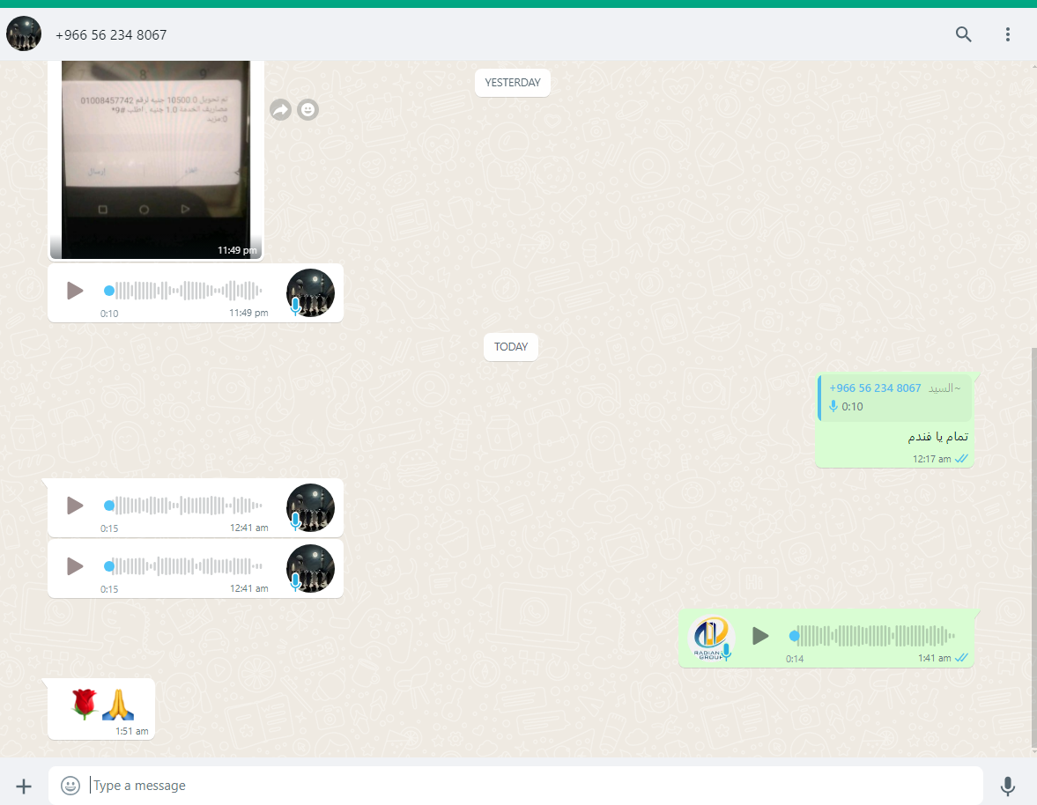Play the second 12:41 am voice message
Image resolution: width=1037 pixels, height=805 pixels.
[x=75, y=566]
